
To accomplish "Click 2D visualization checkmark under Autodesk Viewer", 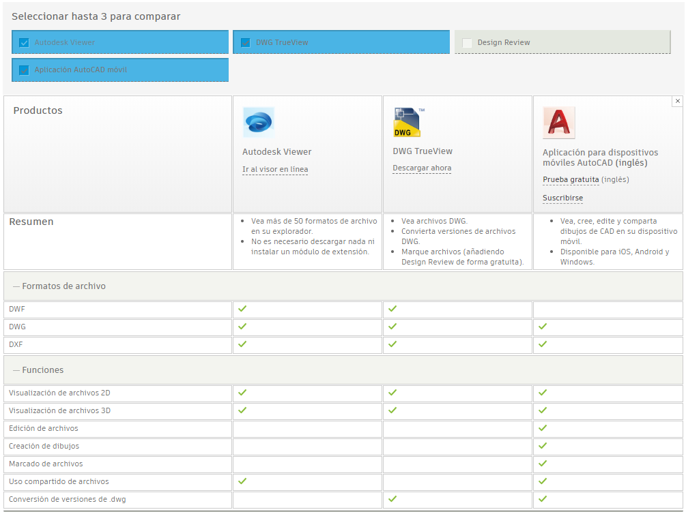I will pos(242,392).
